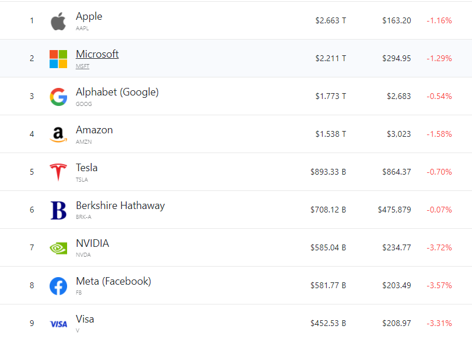Open the Apple company name link
The width and height of the screenshot is (472, 340).
click(89, 16)
